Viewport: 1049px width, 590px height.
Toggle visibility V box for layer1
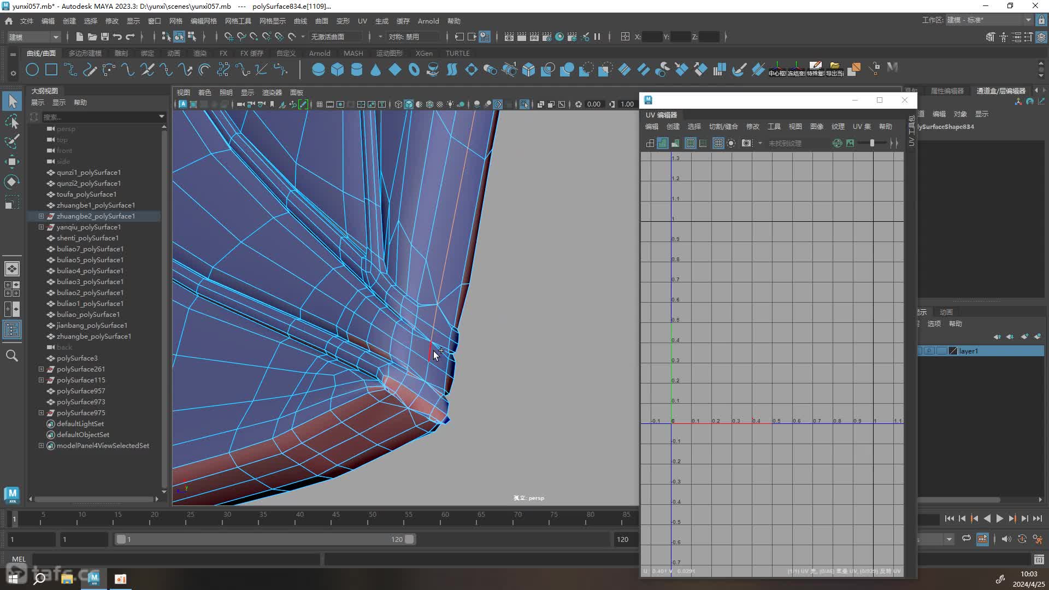[920, 351]
